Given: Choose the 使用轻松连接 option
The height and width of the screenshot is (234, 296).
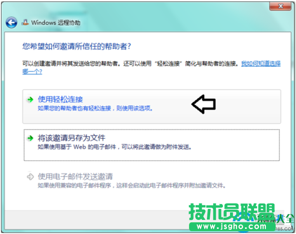Looking at the screenshot, I should (152, 107).
